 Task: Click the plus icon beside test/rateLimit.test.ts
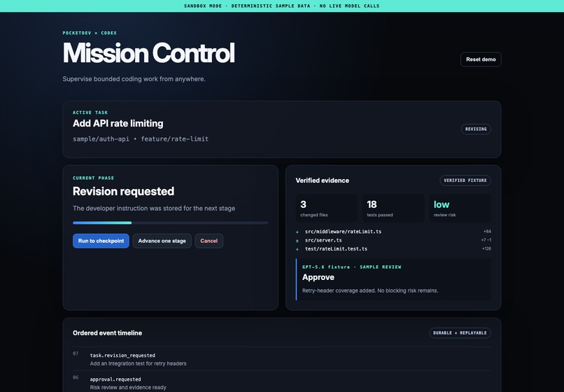pyautogui.click(x=297, y=249)
